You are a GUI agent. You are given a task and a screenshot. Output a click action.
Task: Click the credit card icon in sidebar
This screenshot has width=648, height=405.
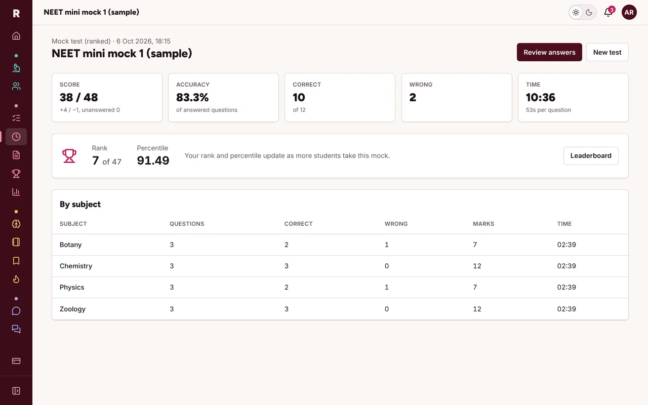(x=16, y=361)
